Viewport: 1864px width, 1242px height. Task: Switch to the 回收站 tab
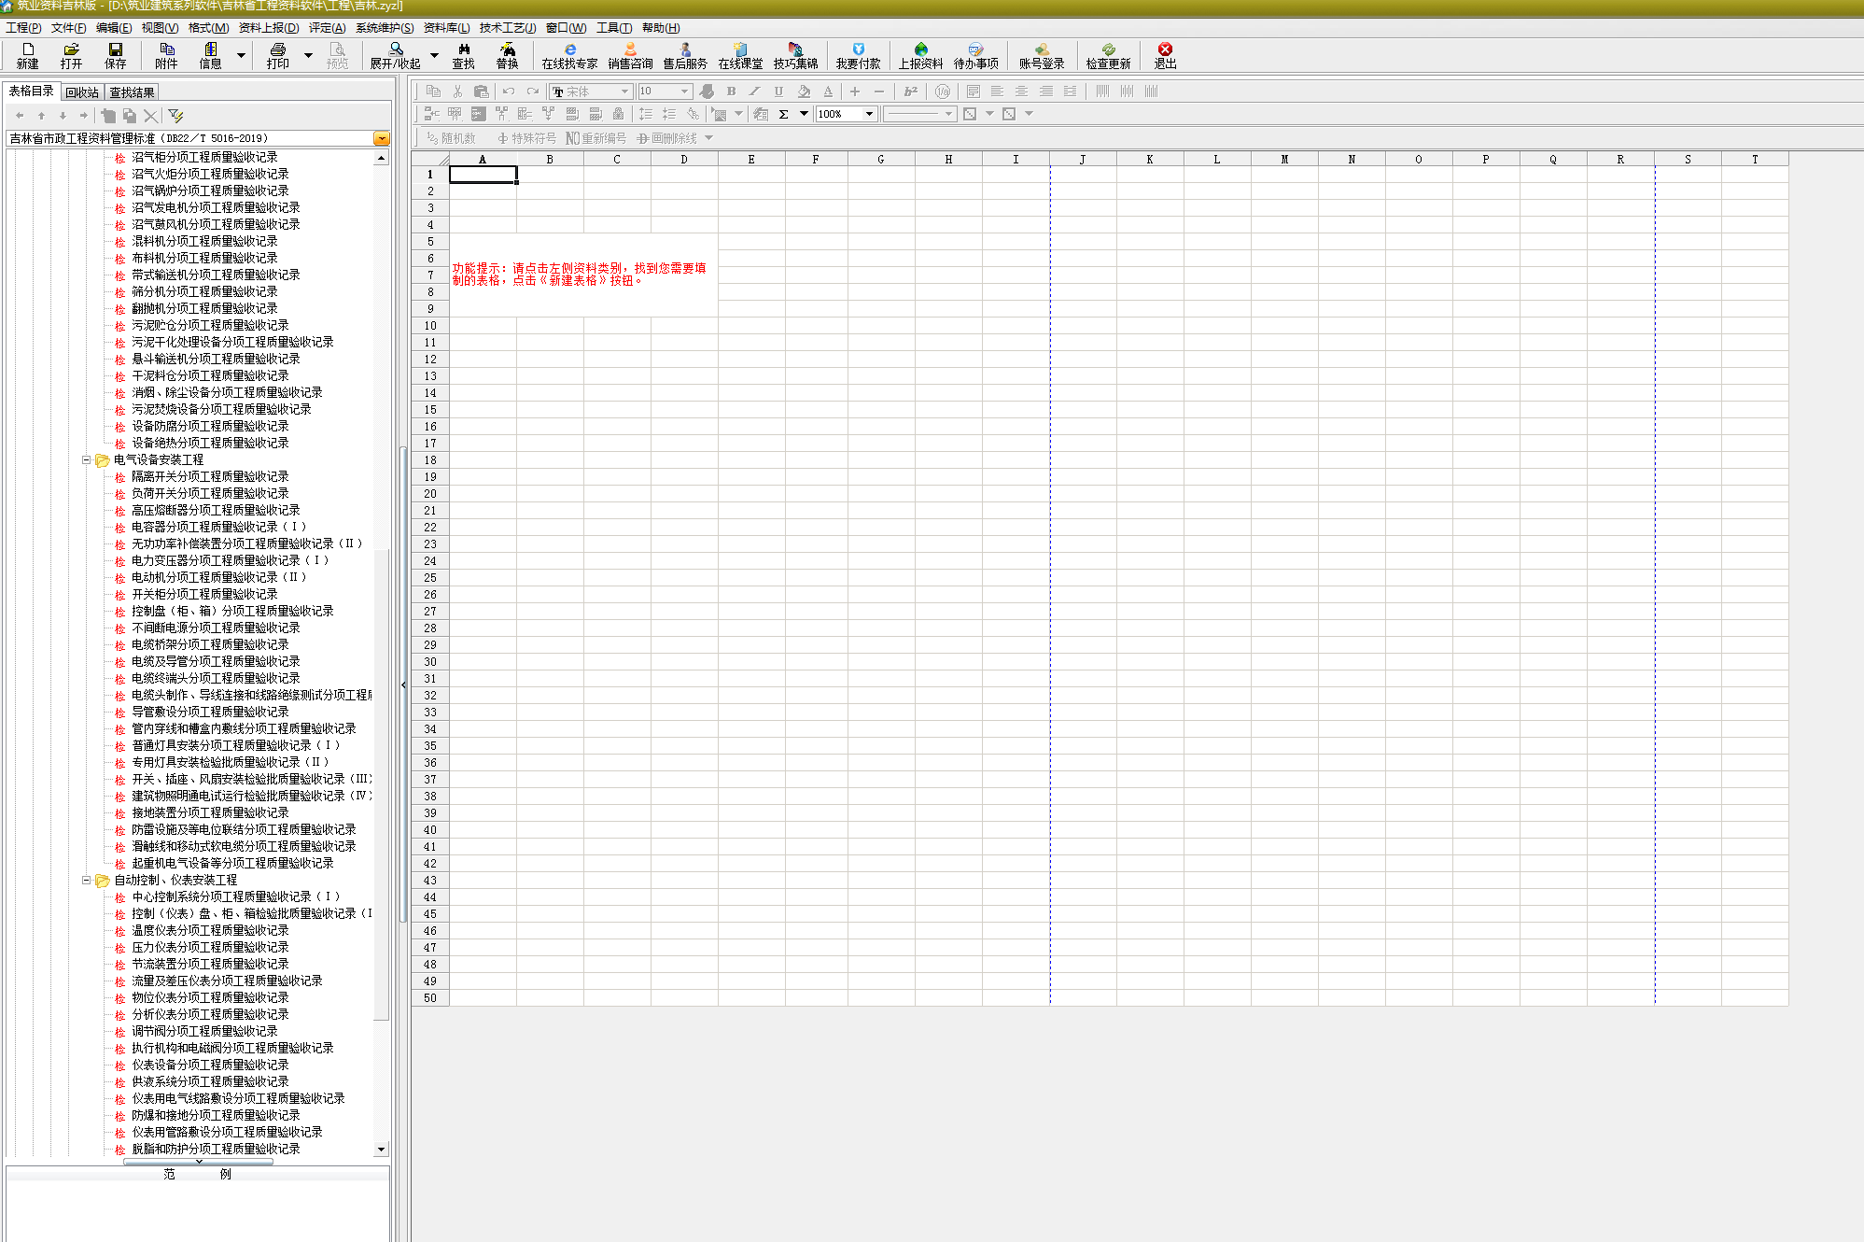pyautogui.click(x=82, y=92)
